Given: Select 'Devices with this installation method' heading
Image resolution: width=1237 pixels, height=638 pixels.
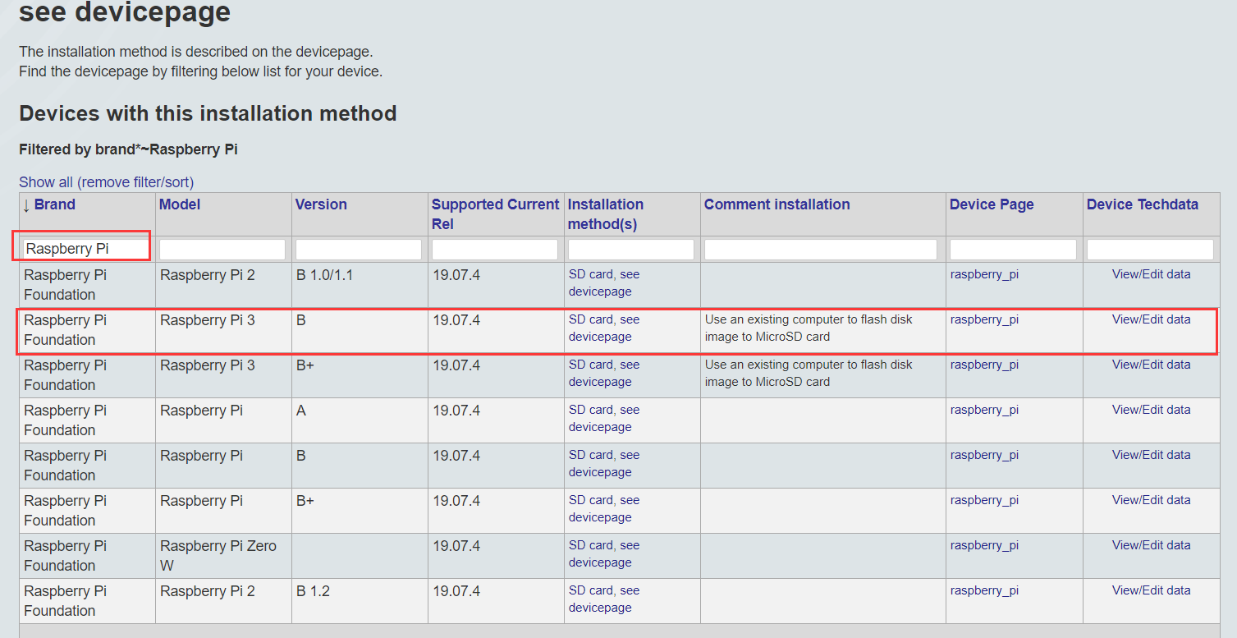Looking at the screenshot, I should (x=208, y=113).
